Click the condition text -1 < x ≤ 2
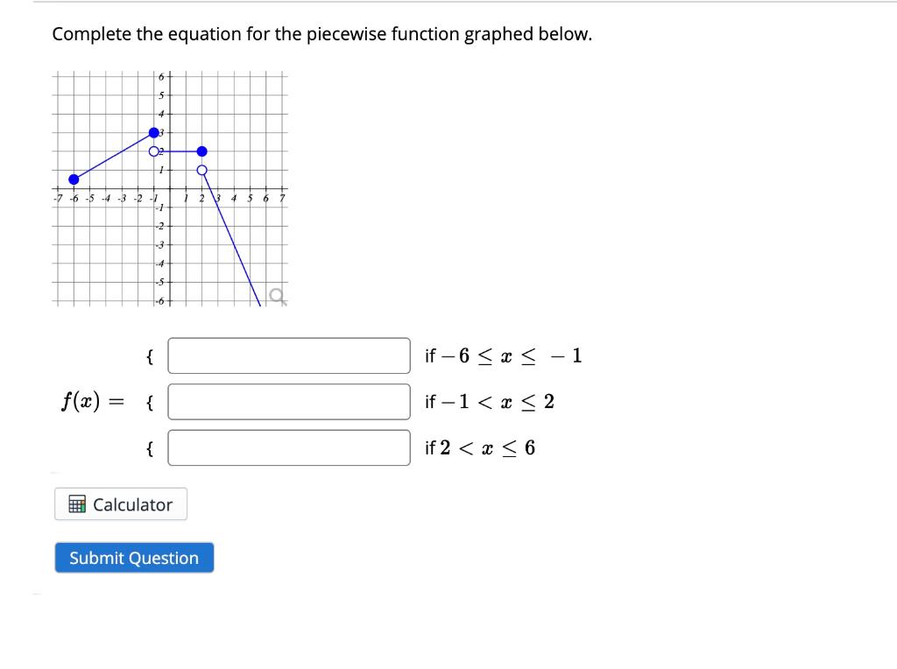 (x=491, y=401)
